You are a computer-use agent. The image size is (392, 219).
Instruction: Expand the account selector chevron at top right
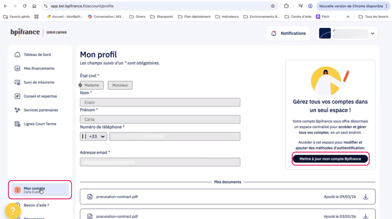(x=372, y=33)
